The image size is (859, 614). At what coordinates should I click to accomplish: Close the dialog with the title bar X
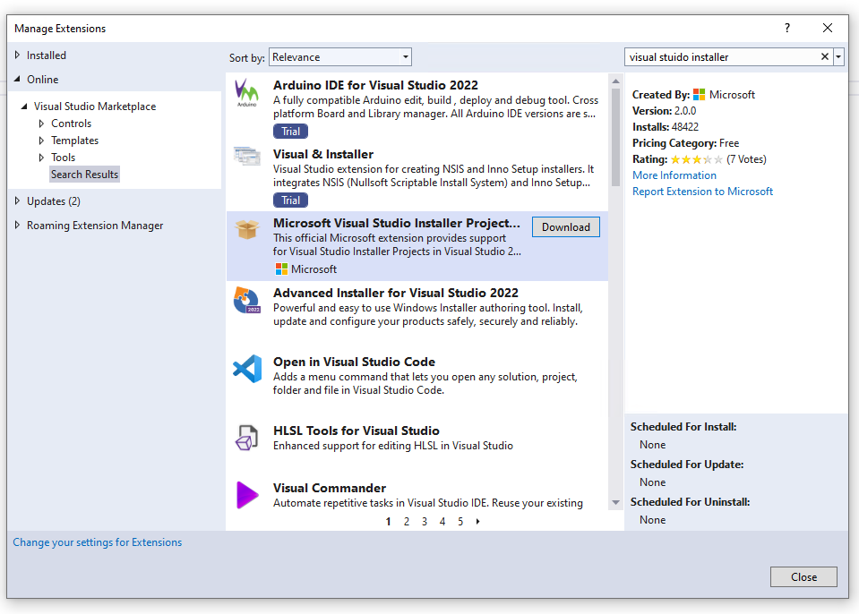point(828,28)
